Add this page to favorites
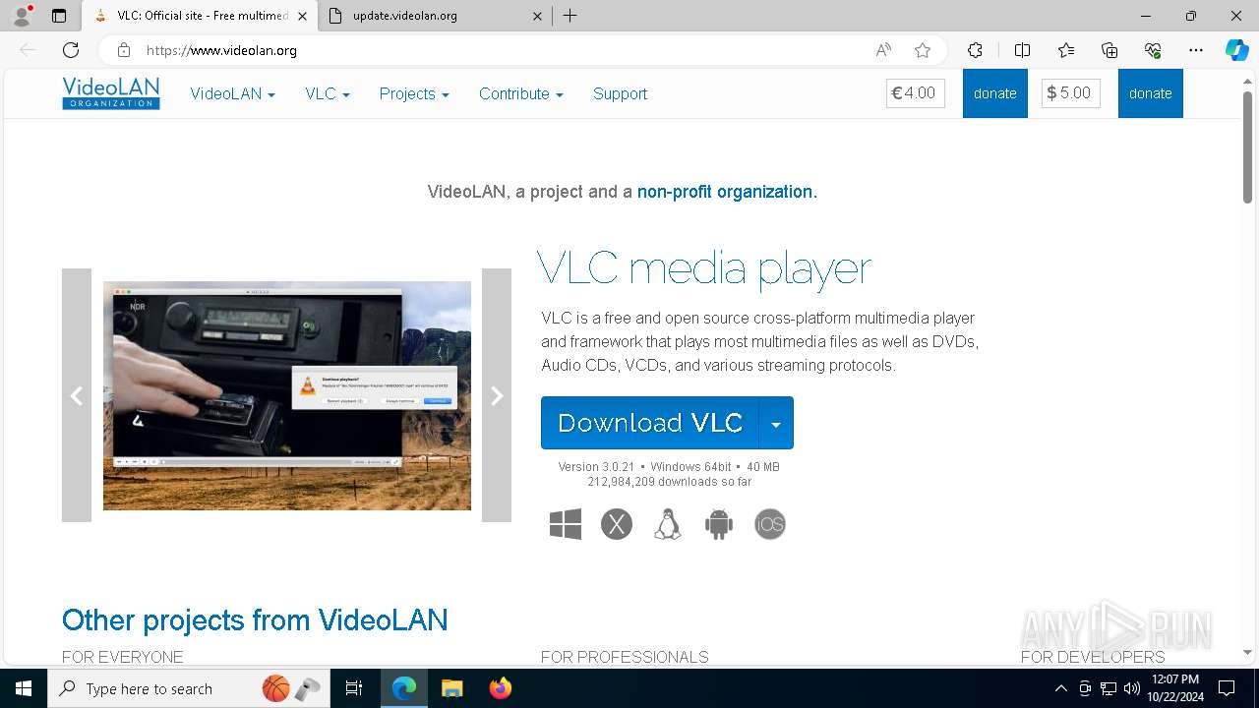This screenshot has height=708, width=1259. click(922, 50)
